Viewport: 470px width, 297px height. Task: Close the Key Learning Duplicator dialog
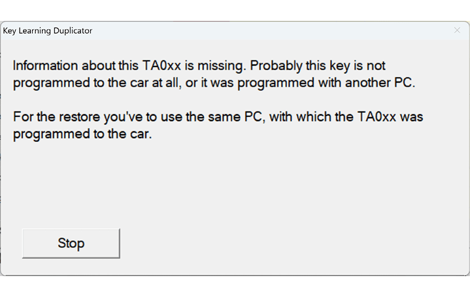pos(457,31)
